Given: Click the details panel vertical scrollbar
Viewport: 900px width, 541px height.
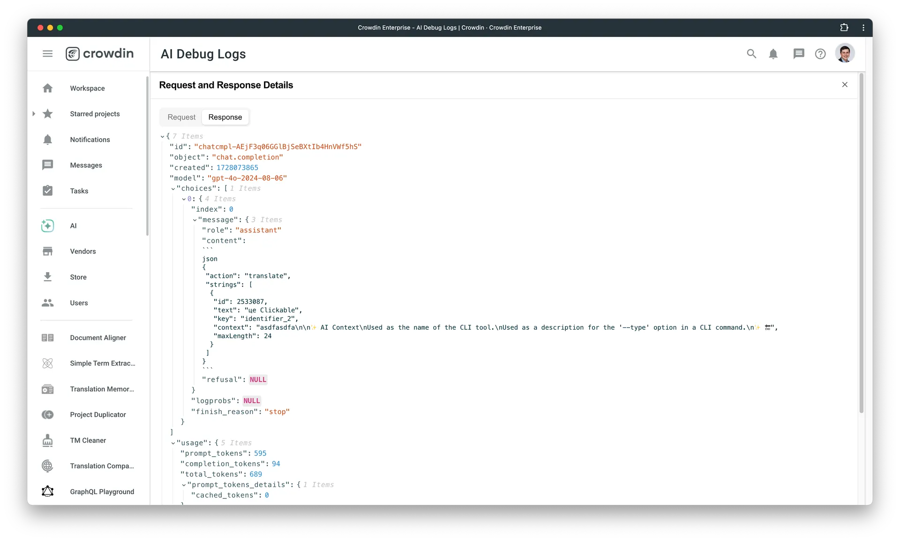Looking at the screenshot, I should 861,243.
